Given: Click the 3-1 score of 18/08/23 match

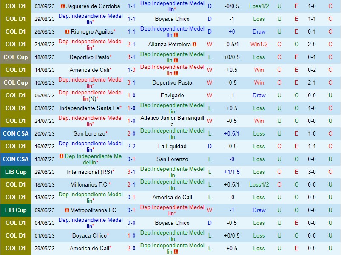Looking at the screenshot, I should (131, 57).
